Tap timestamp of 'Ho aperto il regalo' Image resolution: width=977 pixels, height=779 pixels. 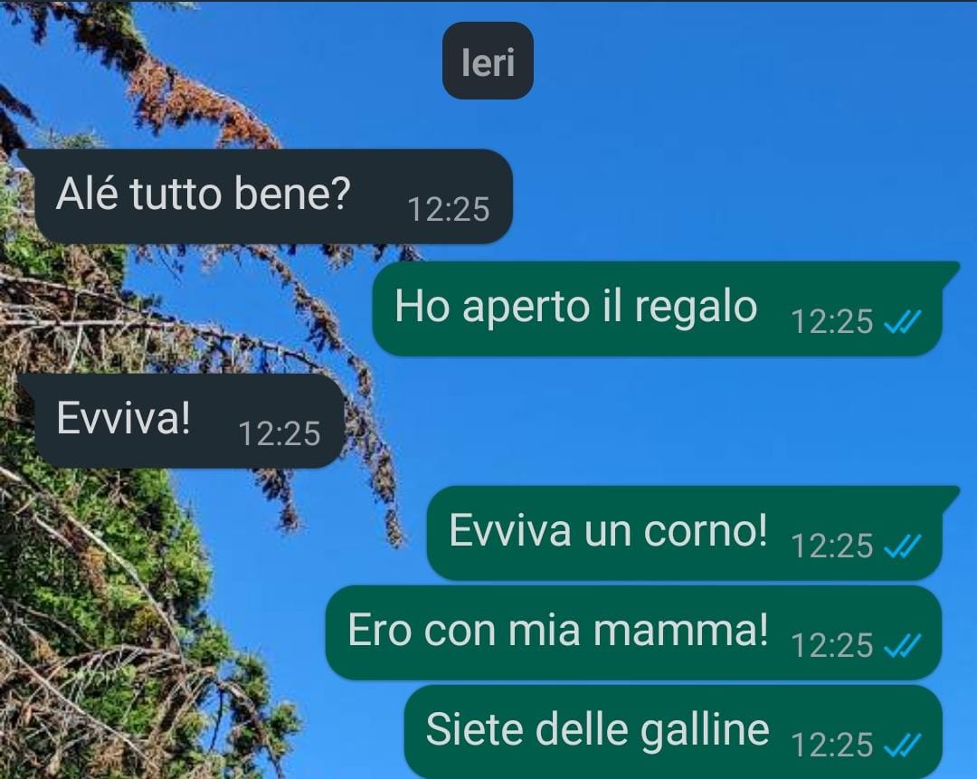(x=832, y=322)
